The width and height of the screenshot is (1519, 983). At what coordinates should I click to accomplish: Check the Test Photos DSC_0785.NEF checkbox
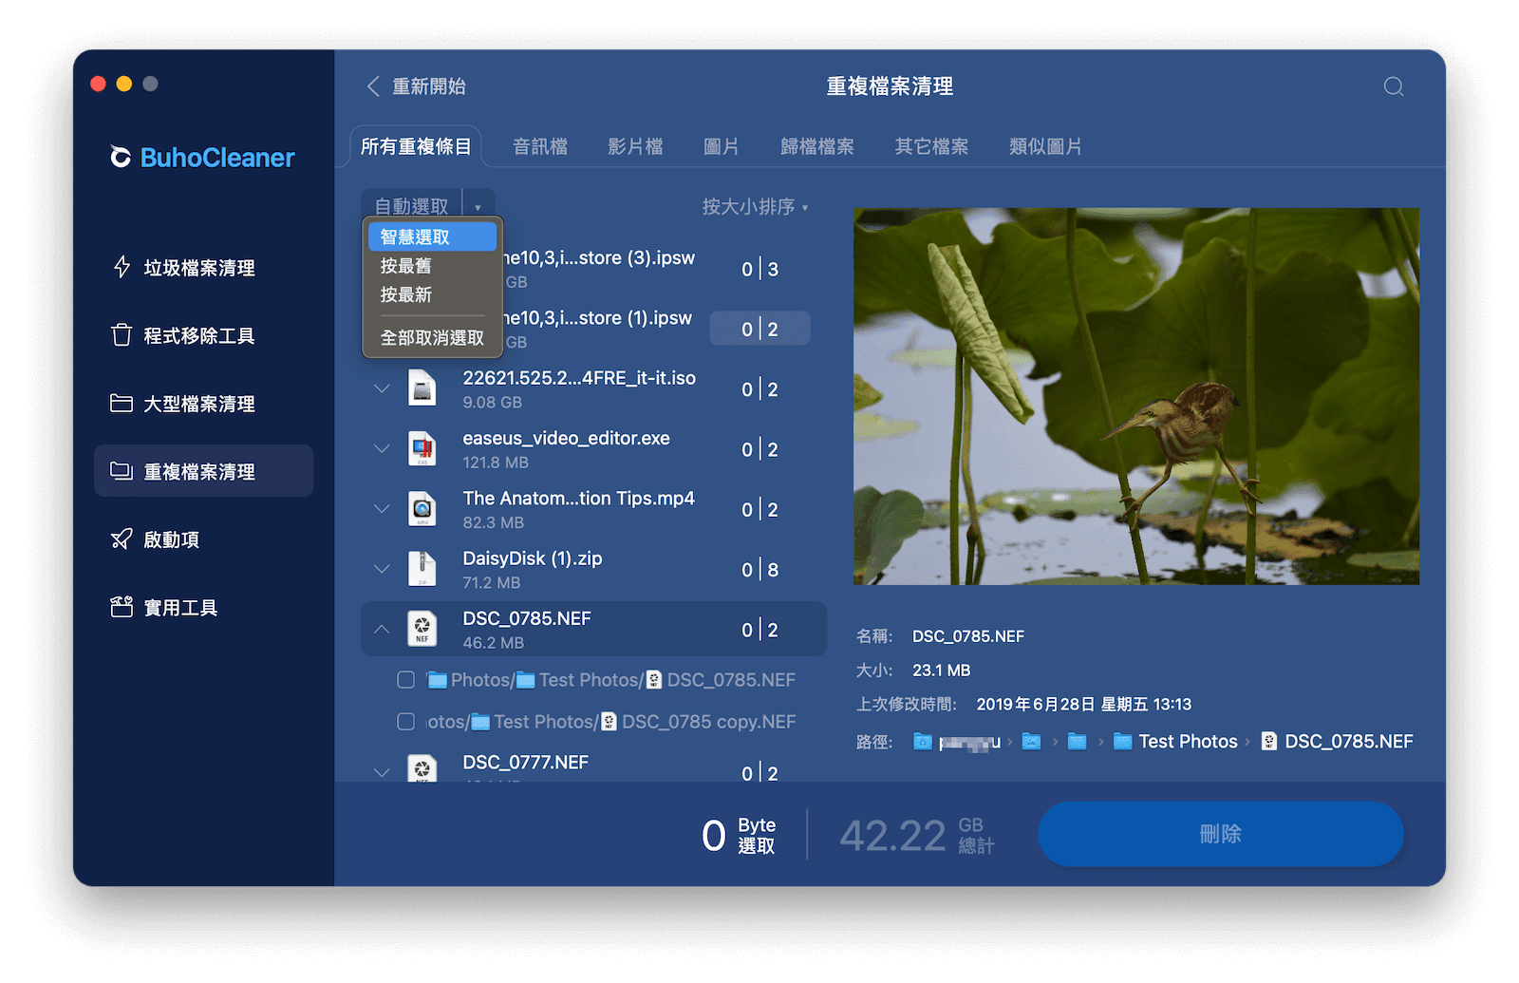point(405,679)
